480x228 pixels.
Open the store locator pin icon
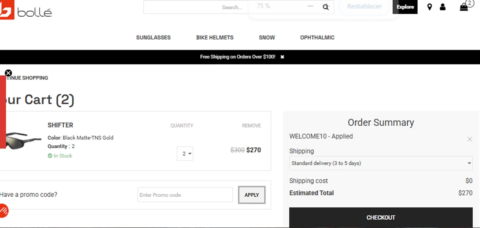429,7
